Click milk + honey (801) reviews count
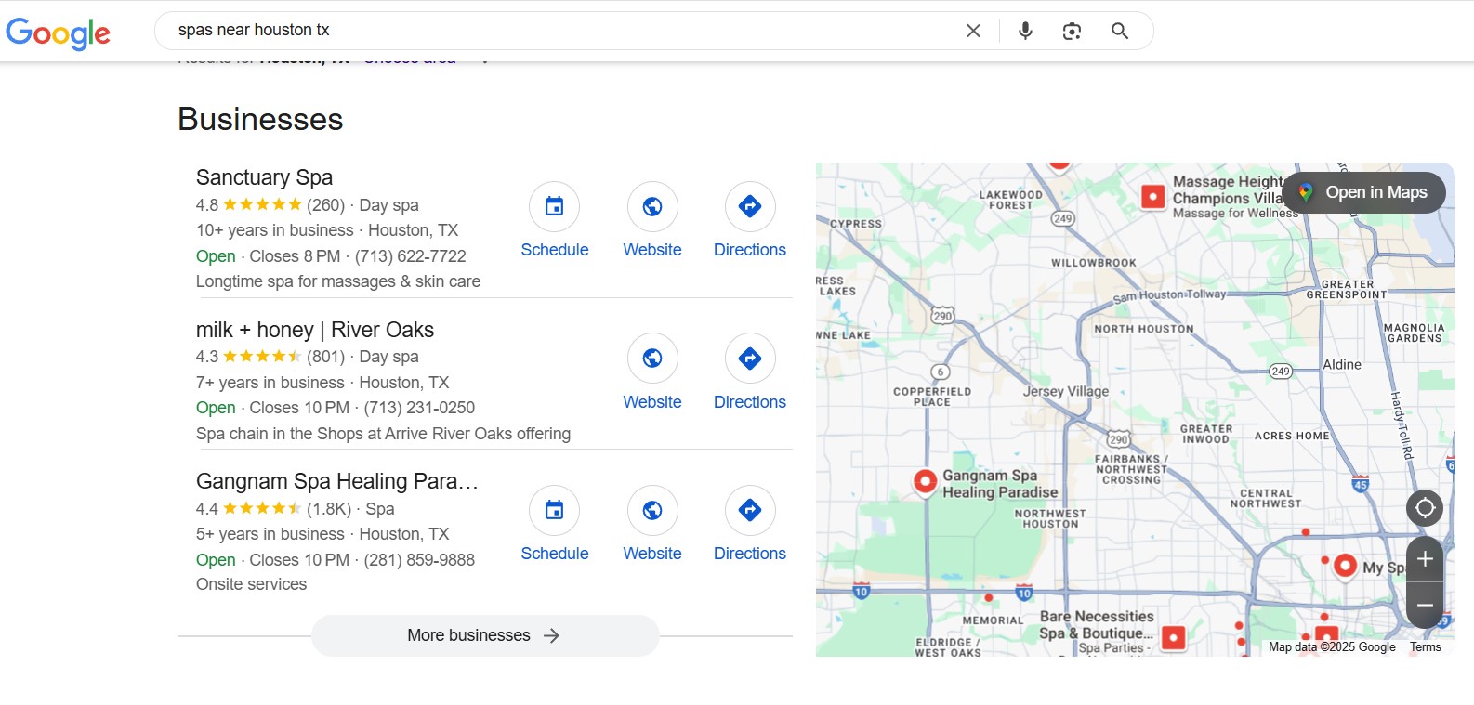 click(326, 357)
